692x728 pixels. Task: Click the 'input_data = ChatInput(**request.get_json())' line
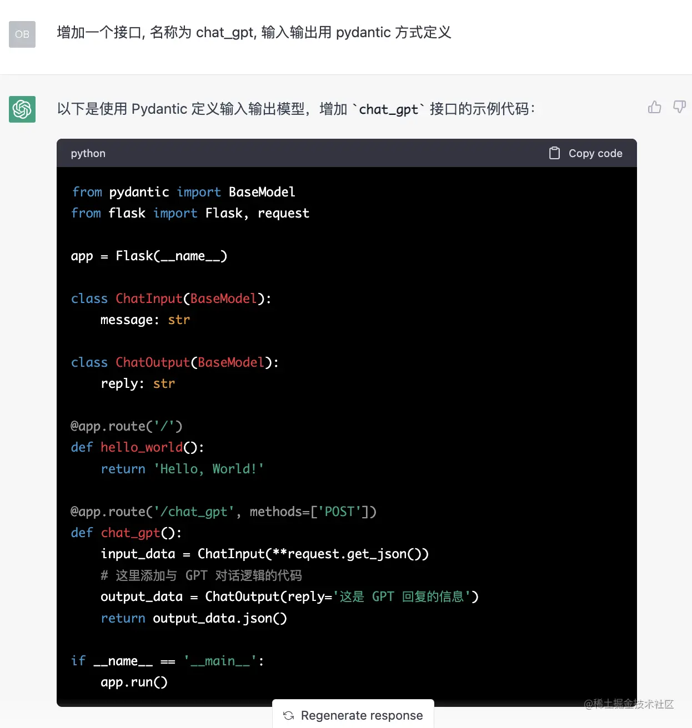(265, 554)
